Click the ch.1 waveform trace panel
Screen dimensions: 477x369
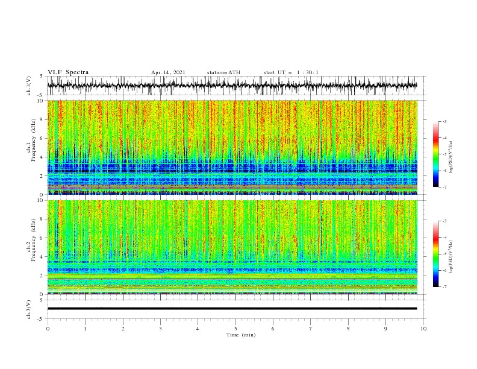[237, 86]
